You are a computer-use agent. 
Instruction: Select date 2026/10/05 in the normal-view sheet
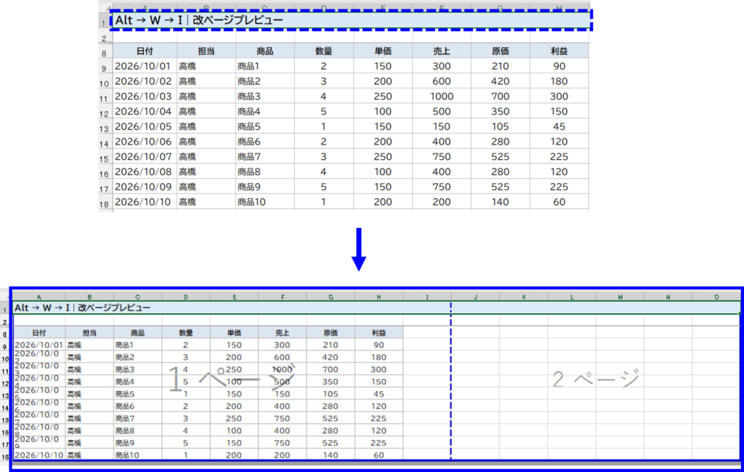143,126
